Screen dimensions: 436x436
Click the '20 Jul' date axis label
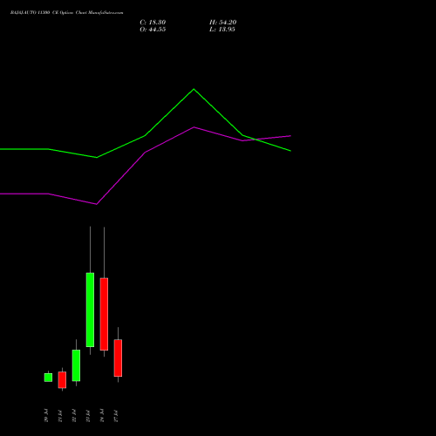46,415
